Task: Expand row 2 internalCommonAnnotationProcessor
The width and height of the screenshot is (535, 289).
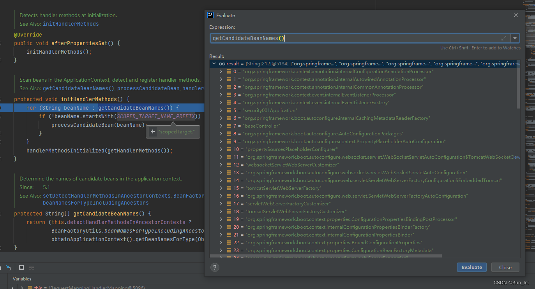Action: click(x=221, y=87)
